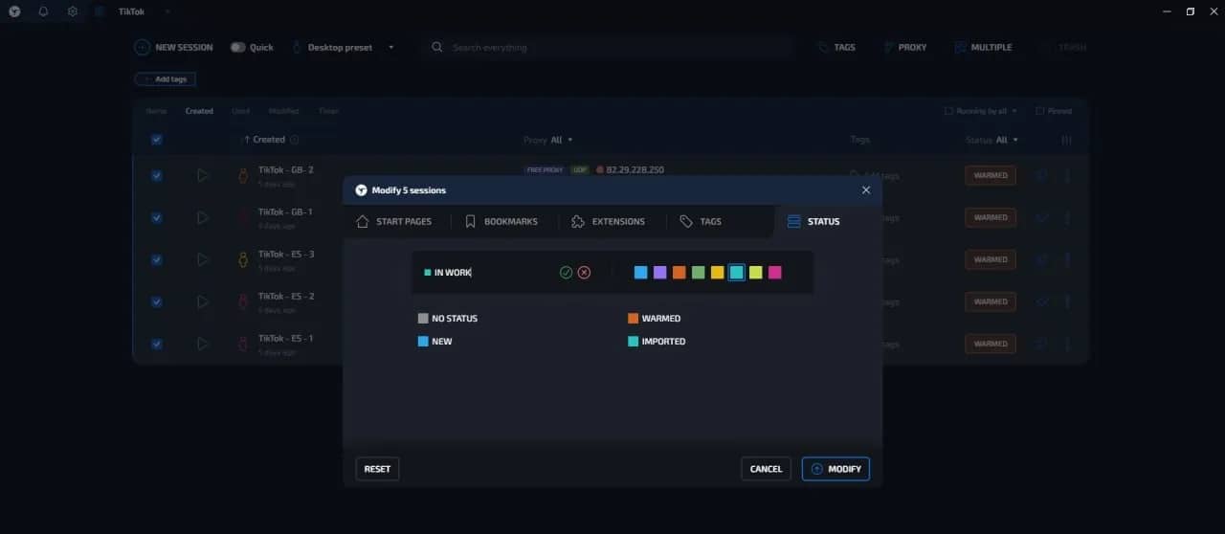1225x534 pixels.
Task: Click the NEW SESSION button
Action: (x=173, y=47)
